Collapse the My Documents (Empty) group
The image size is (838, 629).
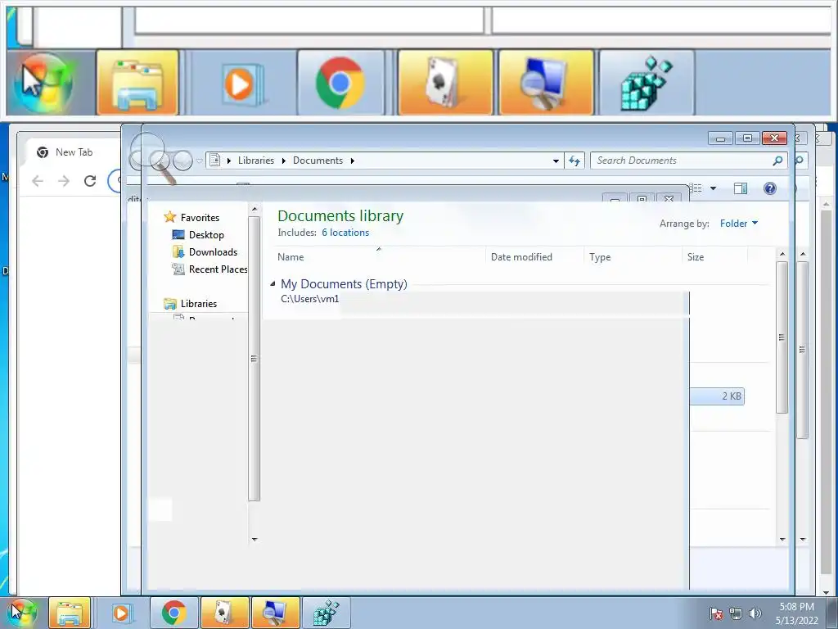pyautogui.click(x=273, y=284)
